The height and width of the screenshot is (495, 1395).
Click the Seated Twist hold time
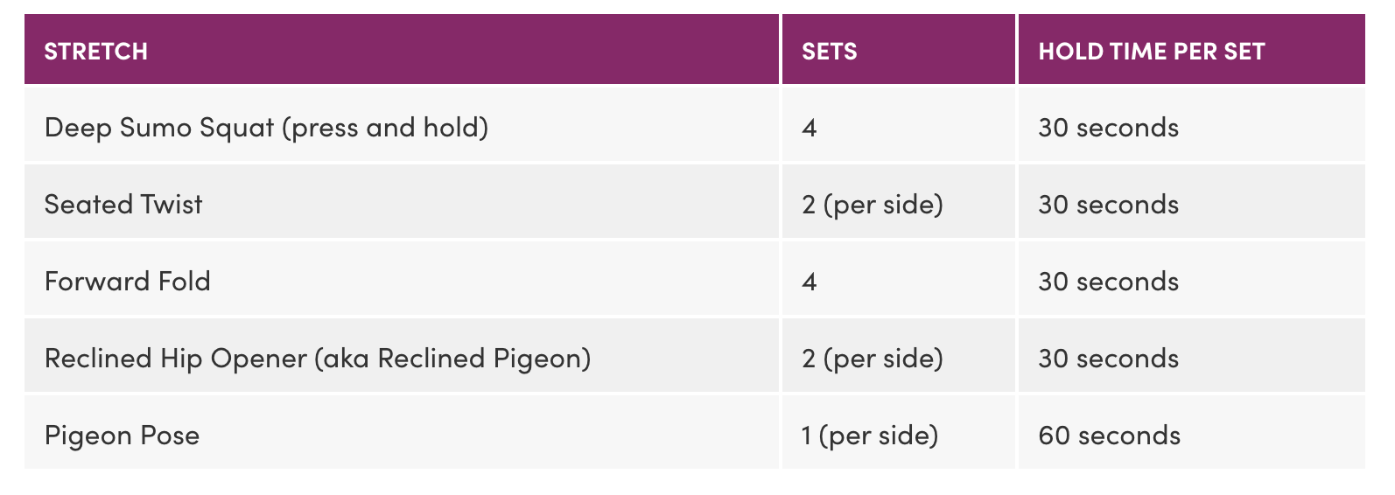tap(1108, 205)
